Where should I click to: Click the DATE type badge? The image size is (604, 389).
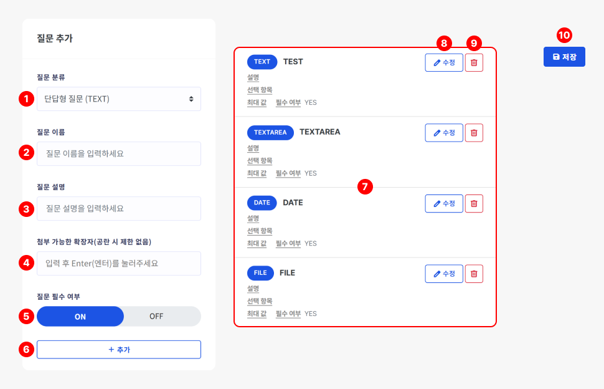pos(262,203)
